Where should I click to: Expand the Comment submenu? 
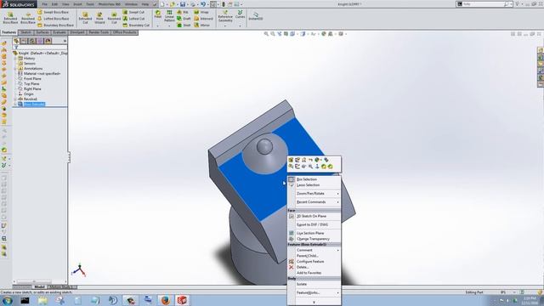tap(314, 250)
